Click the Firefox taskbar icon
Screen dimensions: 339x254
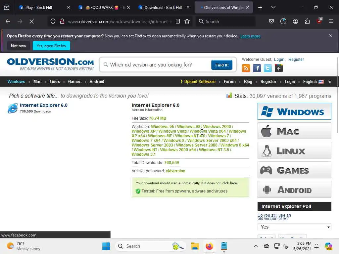coord(210,246)
